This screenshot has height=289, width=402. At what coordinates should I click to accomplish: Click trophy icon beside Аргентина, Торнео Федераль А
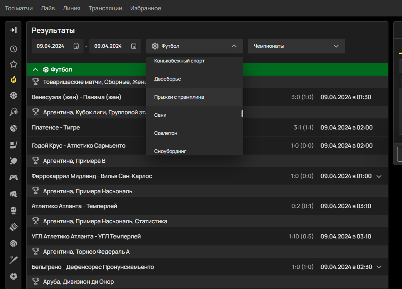[36, 252]
